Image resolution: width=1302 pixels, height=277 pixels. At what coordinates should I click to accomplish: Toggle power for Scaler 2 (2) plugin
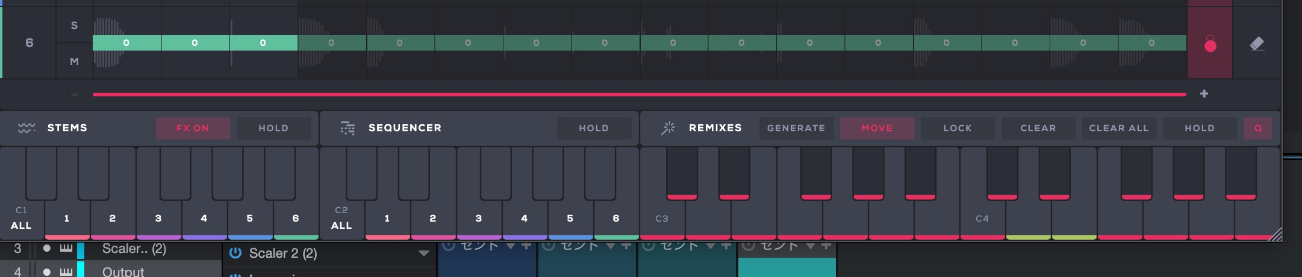(235, 253)
